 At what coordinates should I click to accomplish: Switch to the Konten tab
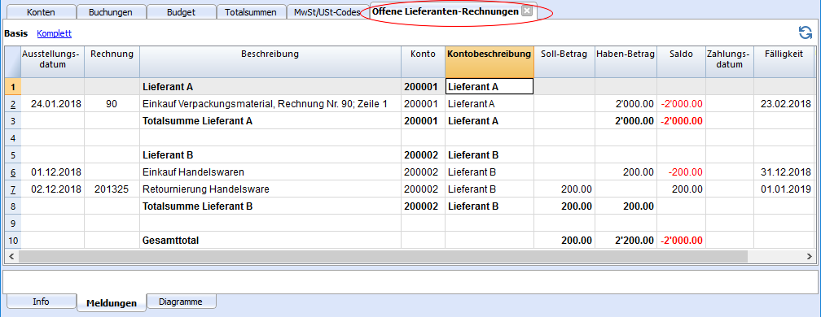pyautogui.click(x=41, y=12)
